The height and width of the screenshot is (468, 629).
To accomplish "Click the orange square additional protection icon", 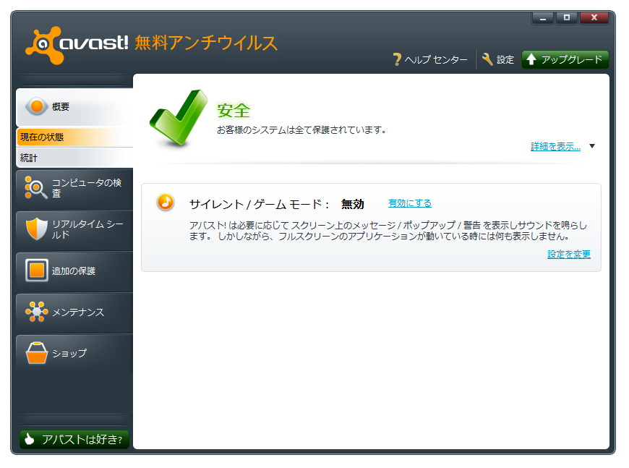I will [x=36, y=270].
